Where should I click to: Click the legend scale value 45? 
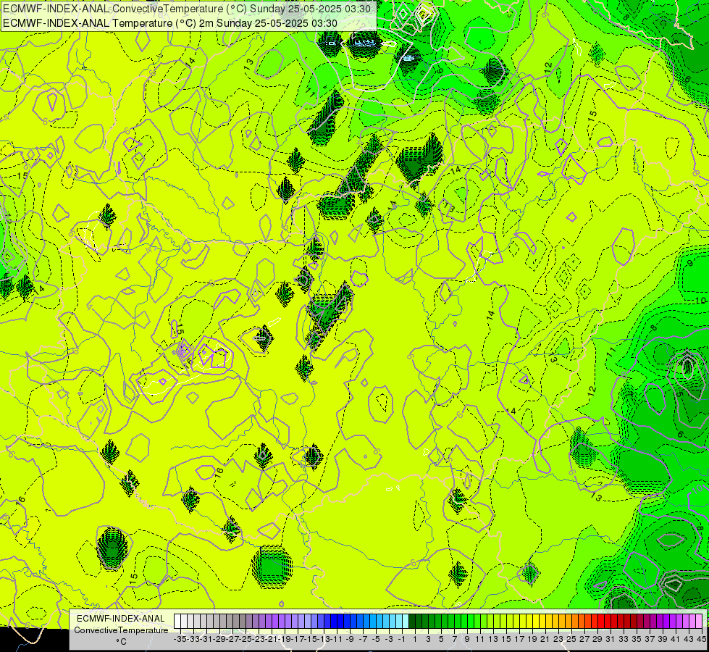click(x=701, y=639)
